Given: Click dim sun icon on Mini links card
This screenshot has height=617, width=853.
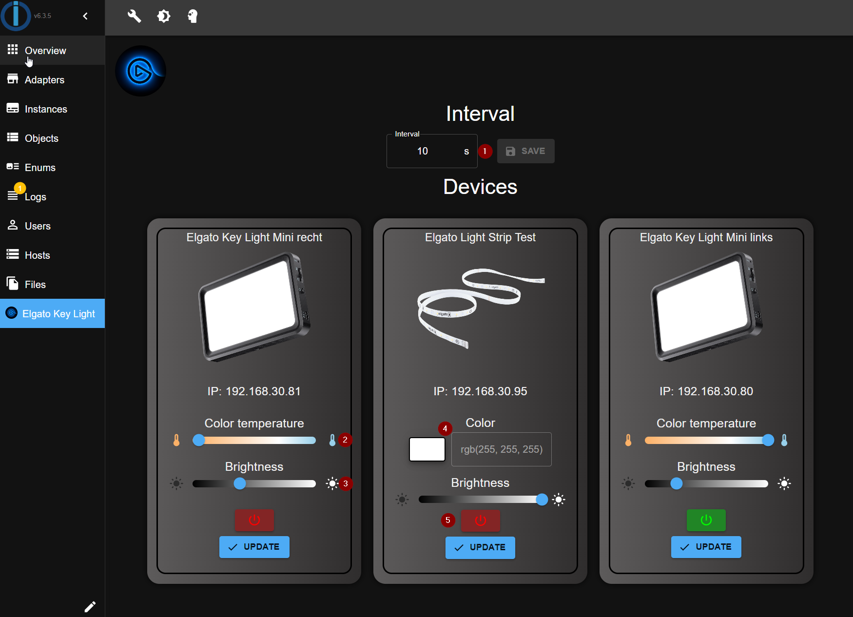Looking at the screenshot, I should point(628,483).
